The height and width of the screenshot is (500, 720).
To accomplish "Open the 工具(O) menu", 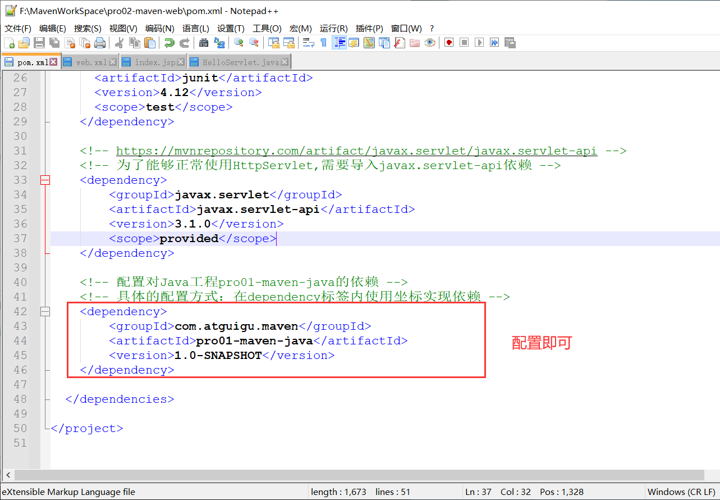I will 267,28.
